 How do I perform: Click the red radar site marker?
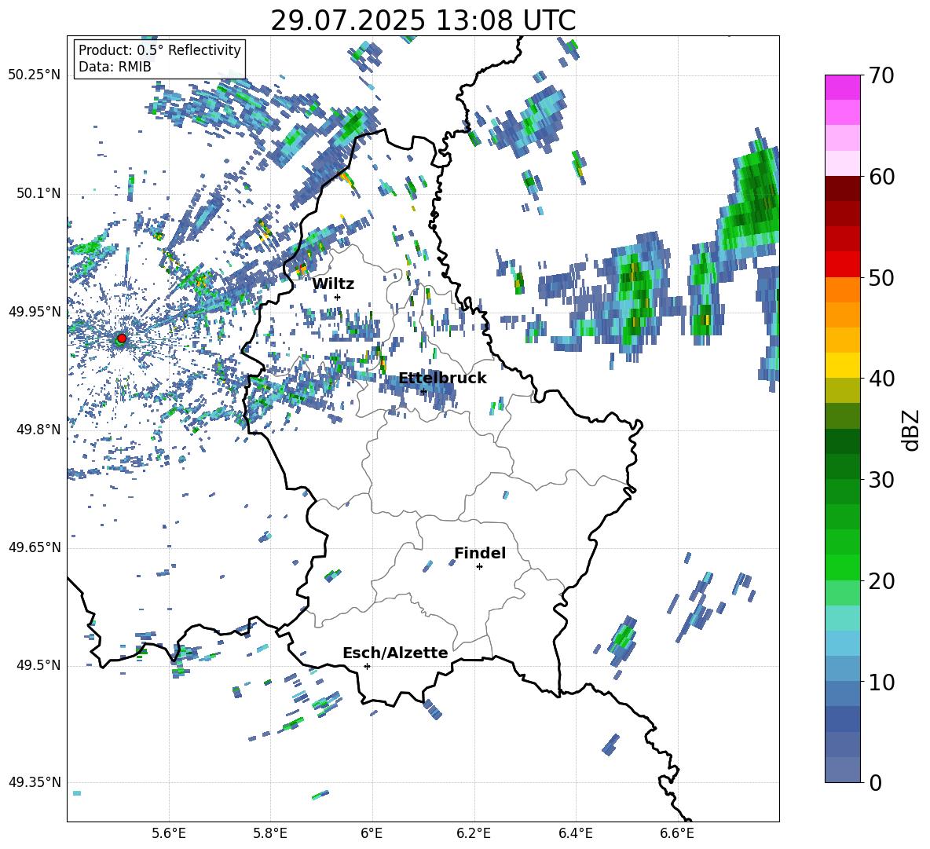(122, 339)
